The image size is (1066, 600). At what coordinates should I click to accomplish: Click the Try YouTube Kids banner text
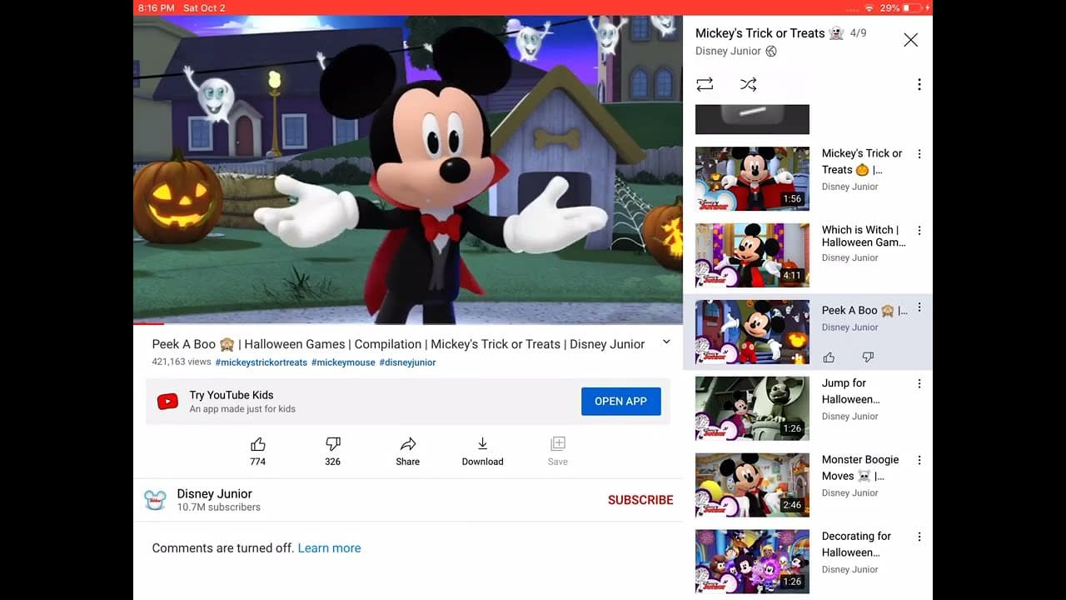(232, 395)
